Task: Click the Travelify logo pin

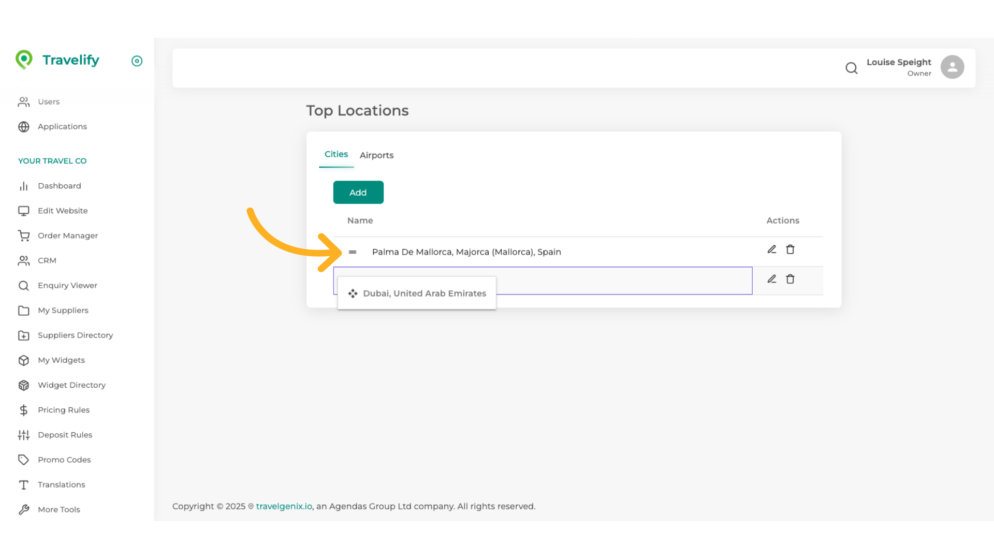Action: coord(24,60)
